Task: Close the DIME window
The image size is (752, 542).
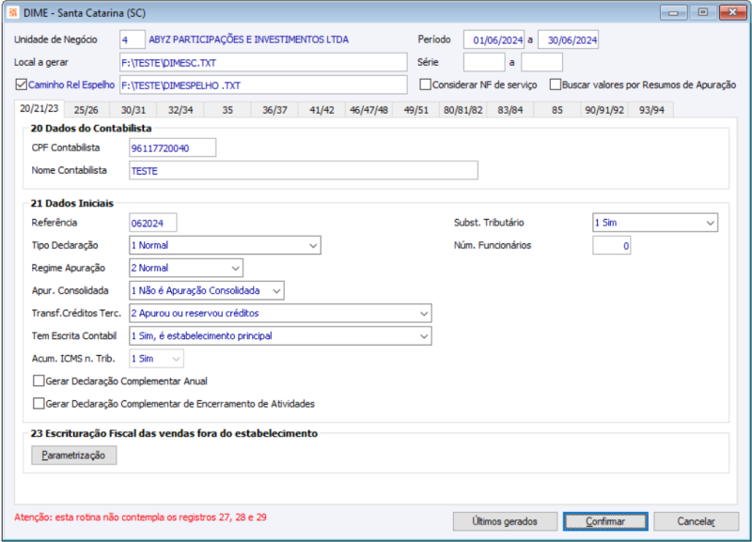Action: (x=733, y=12)
